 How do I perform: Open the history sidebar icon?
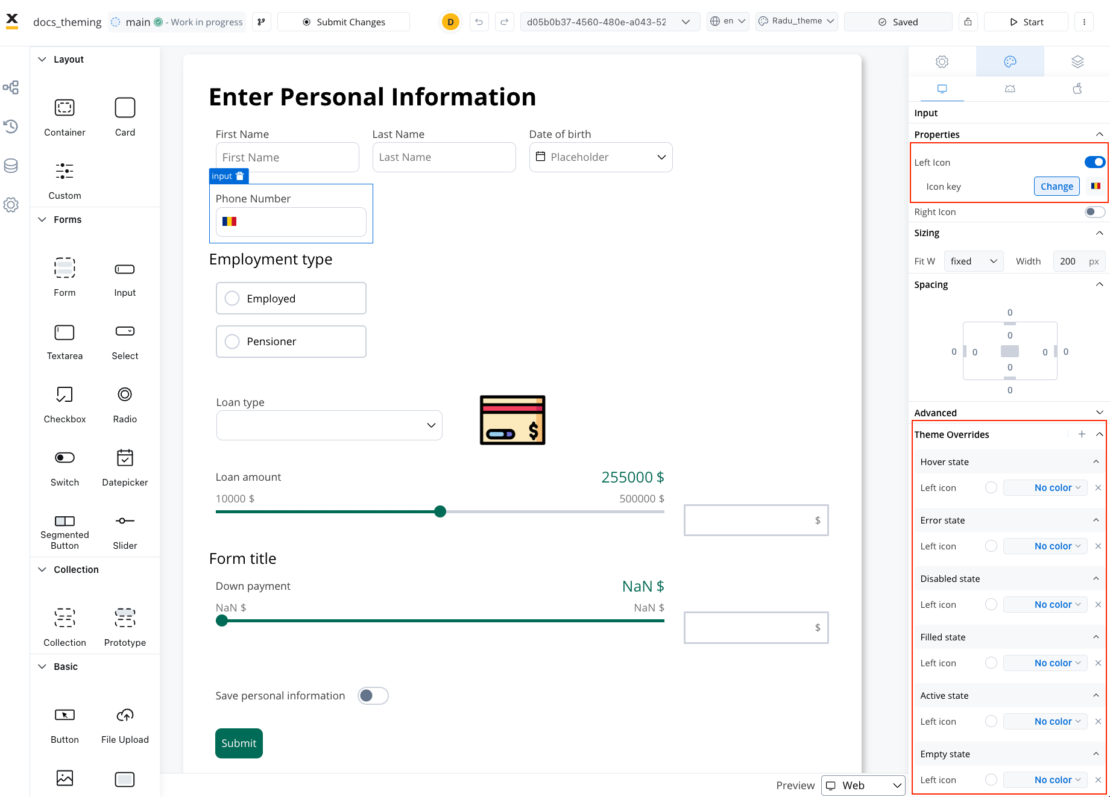click(11, 127)
